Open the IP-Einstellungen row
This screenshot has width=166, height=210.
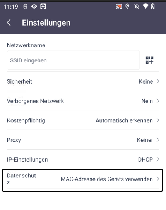point(83,160)
